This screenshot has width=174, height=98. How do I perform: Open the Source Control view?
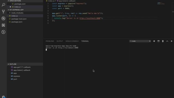click(x=3, y=11)
